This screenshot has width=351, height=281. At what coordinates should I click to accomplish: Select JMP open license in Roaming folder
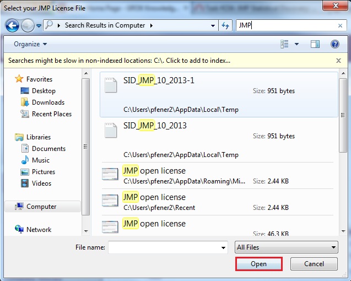219,176
